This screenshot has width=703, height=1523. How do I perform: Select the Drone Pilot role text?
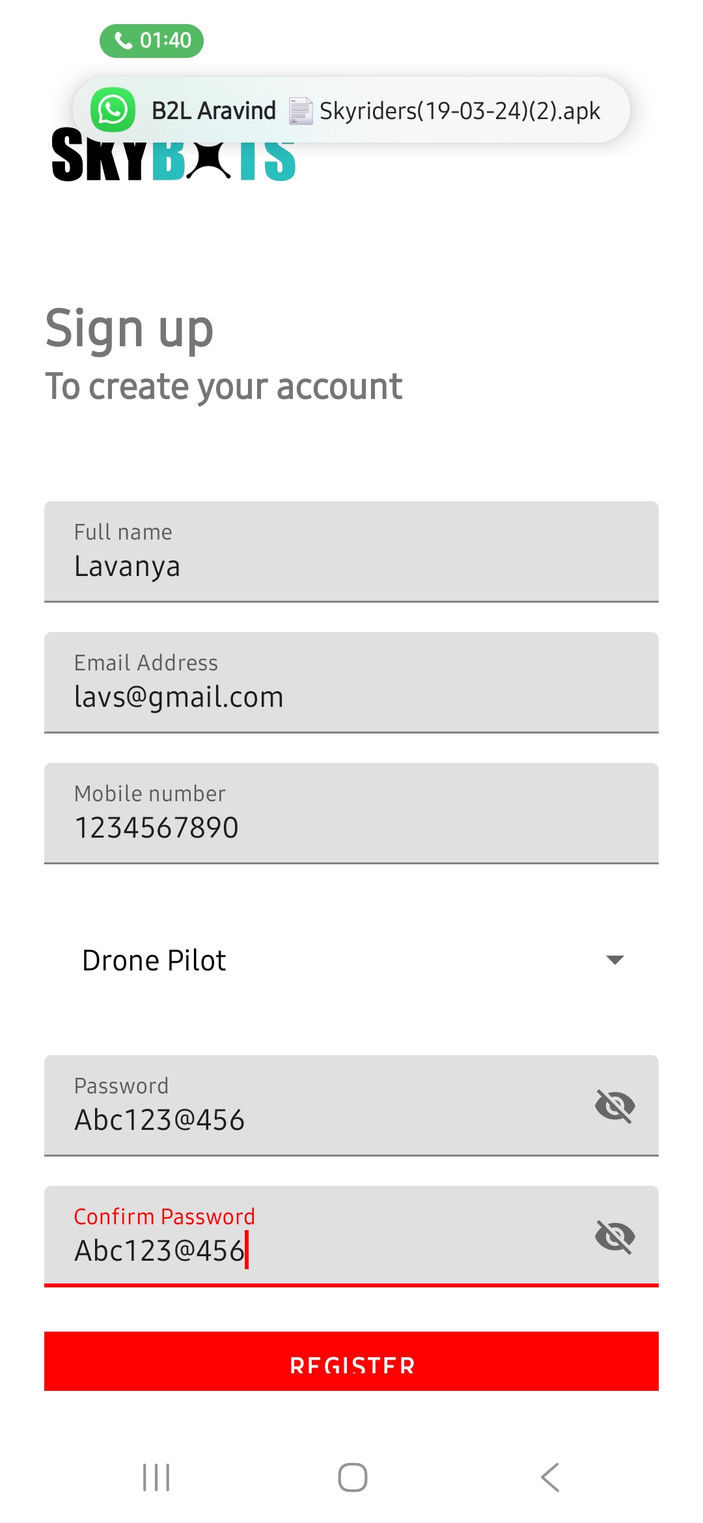coord(154,960)
